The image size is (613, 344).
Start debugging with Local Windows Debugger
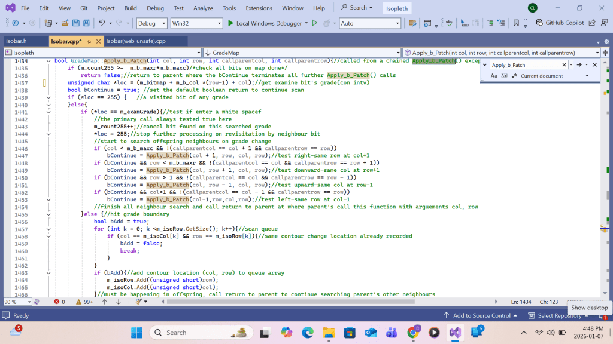(x=264, y=23)
